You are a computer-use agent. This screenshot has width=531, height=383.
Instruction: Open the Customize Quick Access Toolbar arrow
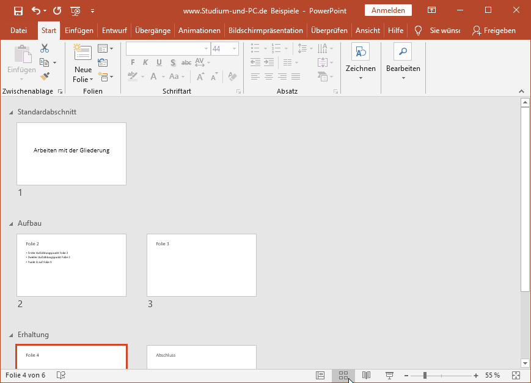click(x=92, y=11)
